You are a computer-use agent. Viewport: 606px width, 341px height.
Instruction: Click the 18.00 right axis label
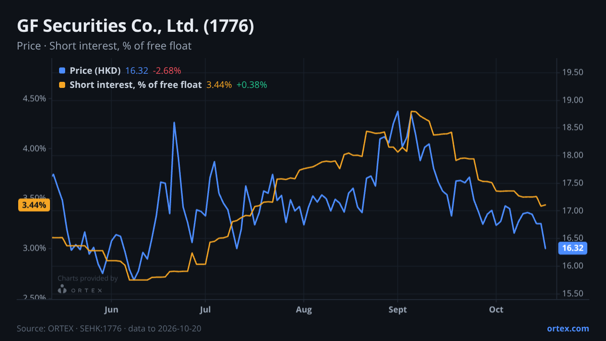tap(572, 155)
